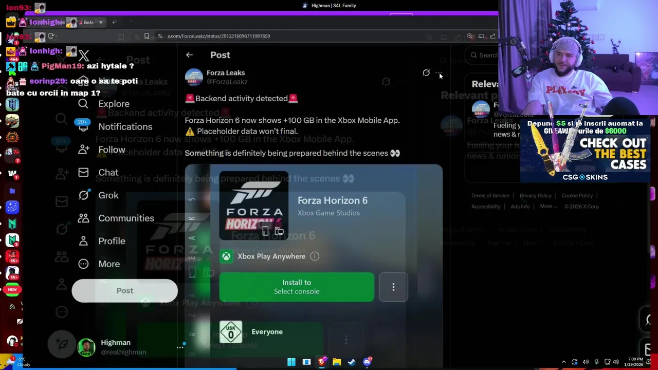Image resolution: width=658 pixels, height=370 pixels.
Task: Open the Accessibility footer link
Action: click(486, 207)
